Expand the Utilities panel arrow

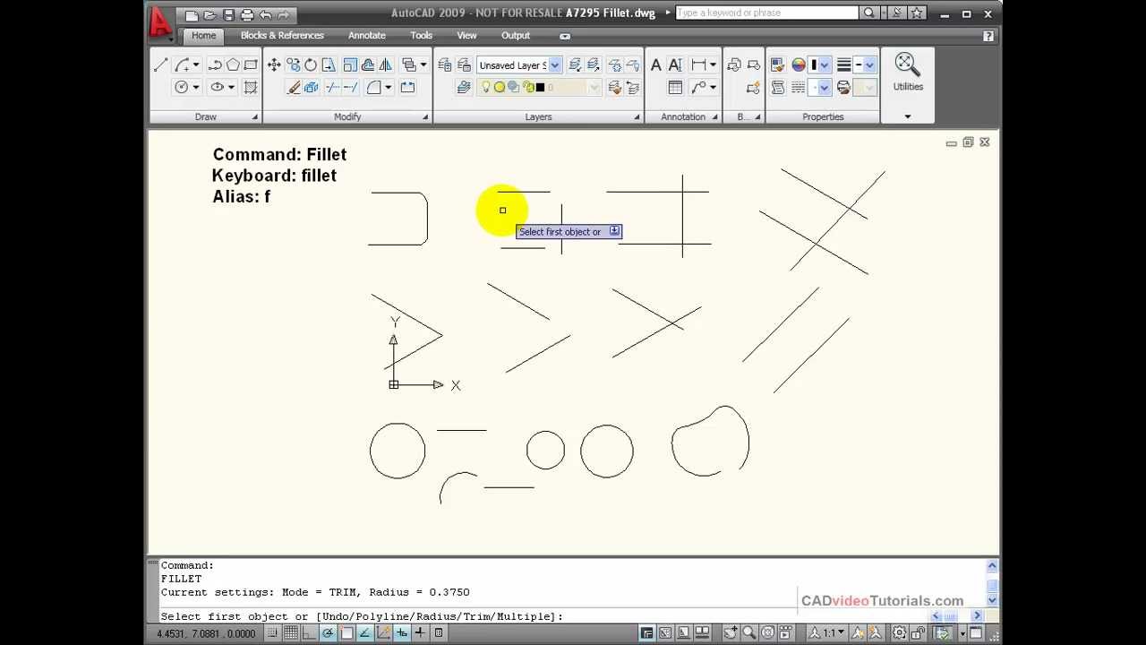907,116
